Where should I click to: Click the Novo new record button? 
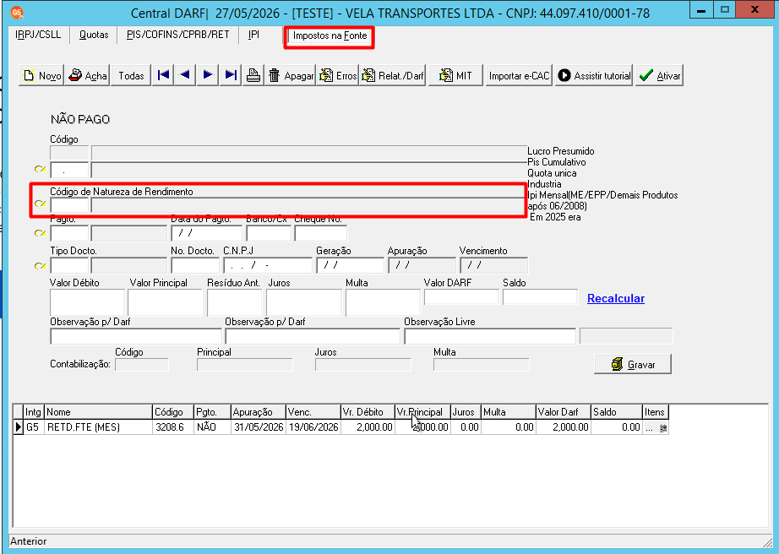point(41,75)
